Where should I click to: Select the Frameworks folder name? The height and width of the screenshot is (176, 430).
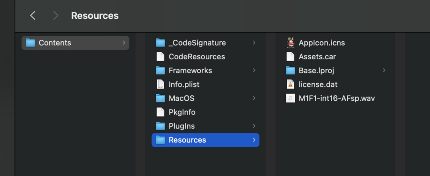click(190, 70)
